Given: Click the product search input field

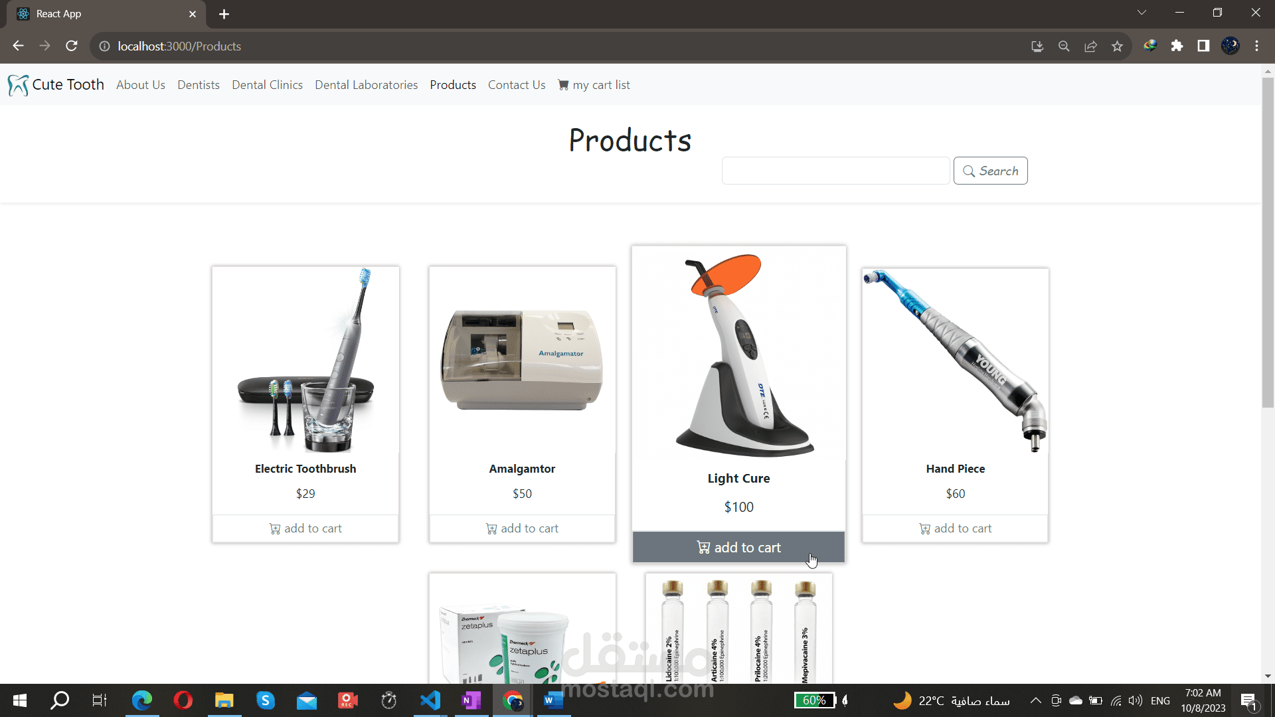Looking at the screenshot, I should [x=835, y=171].
